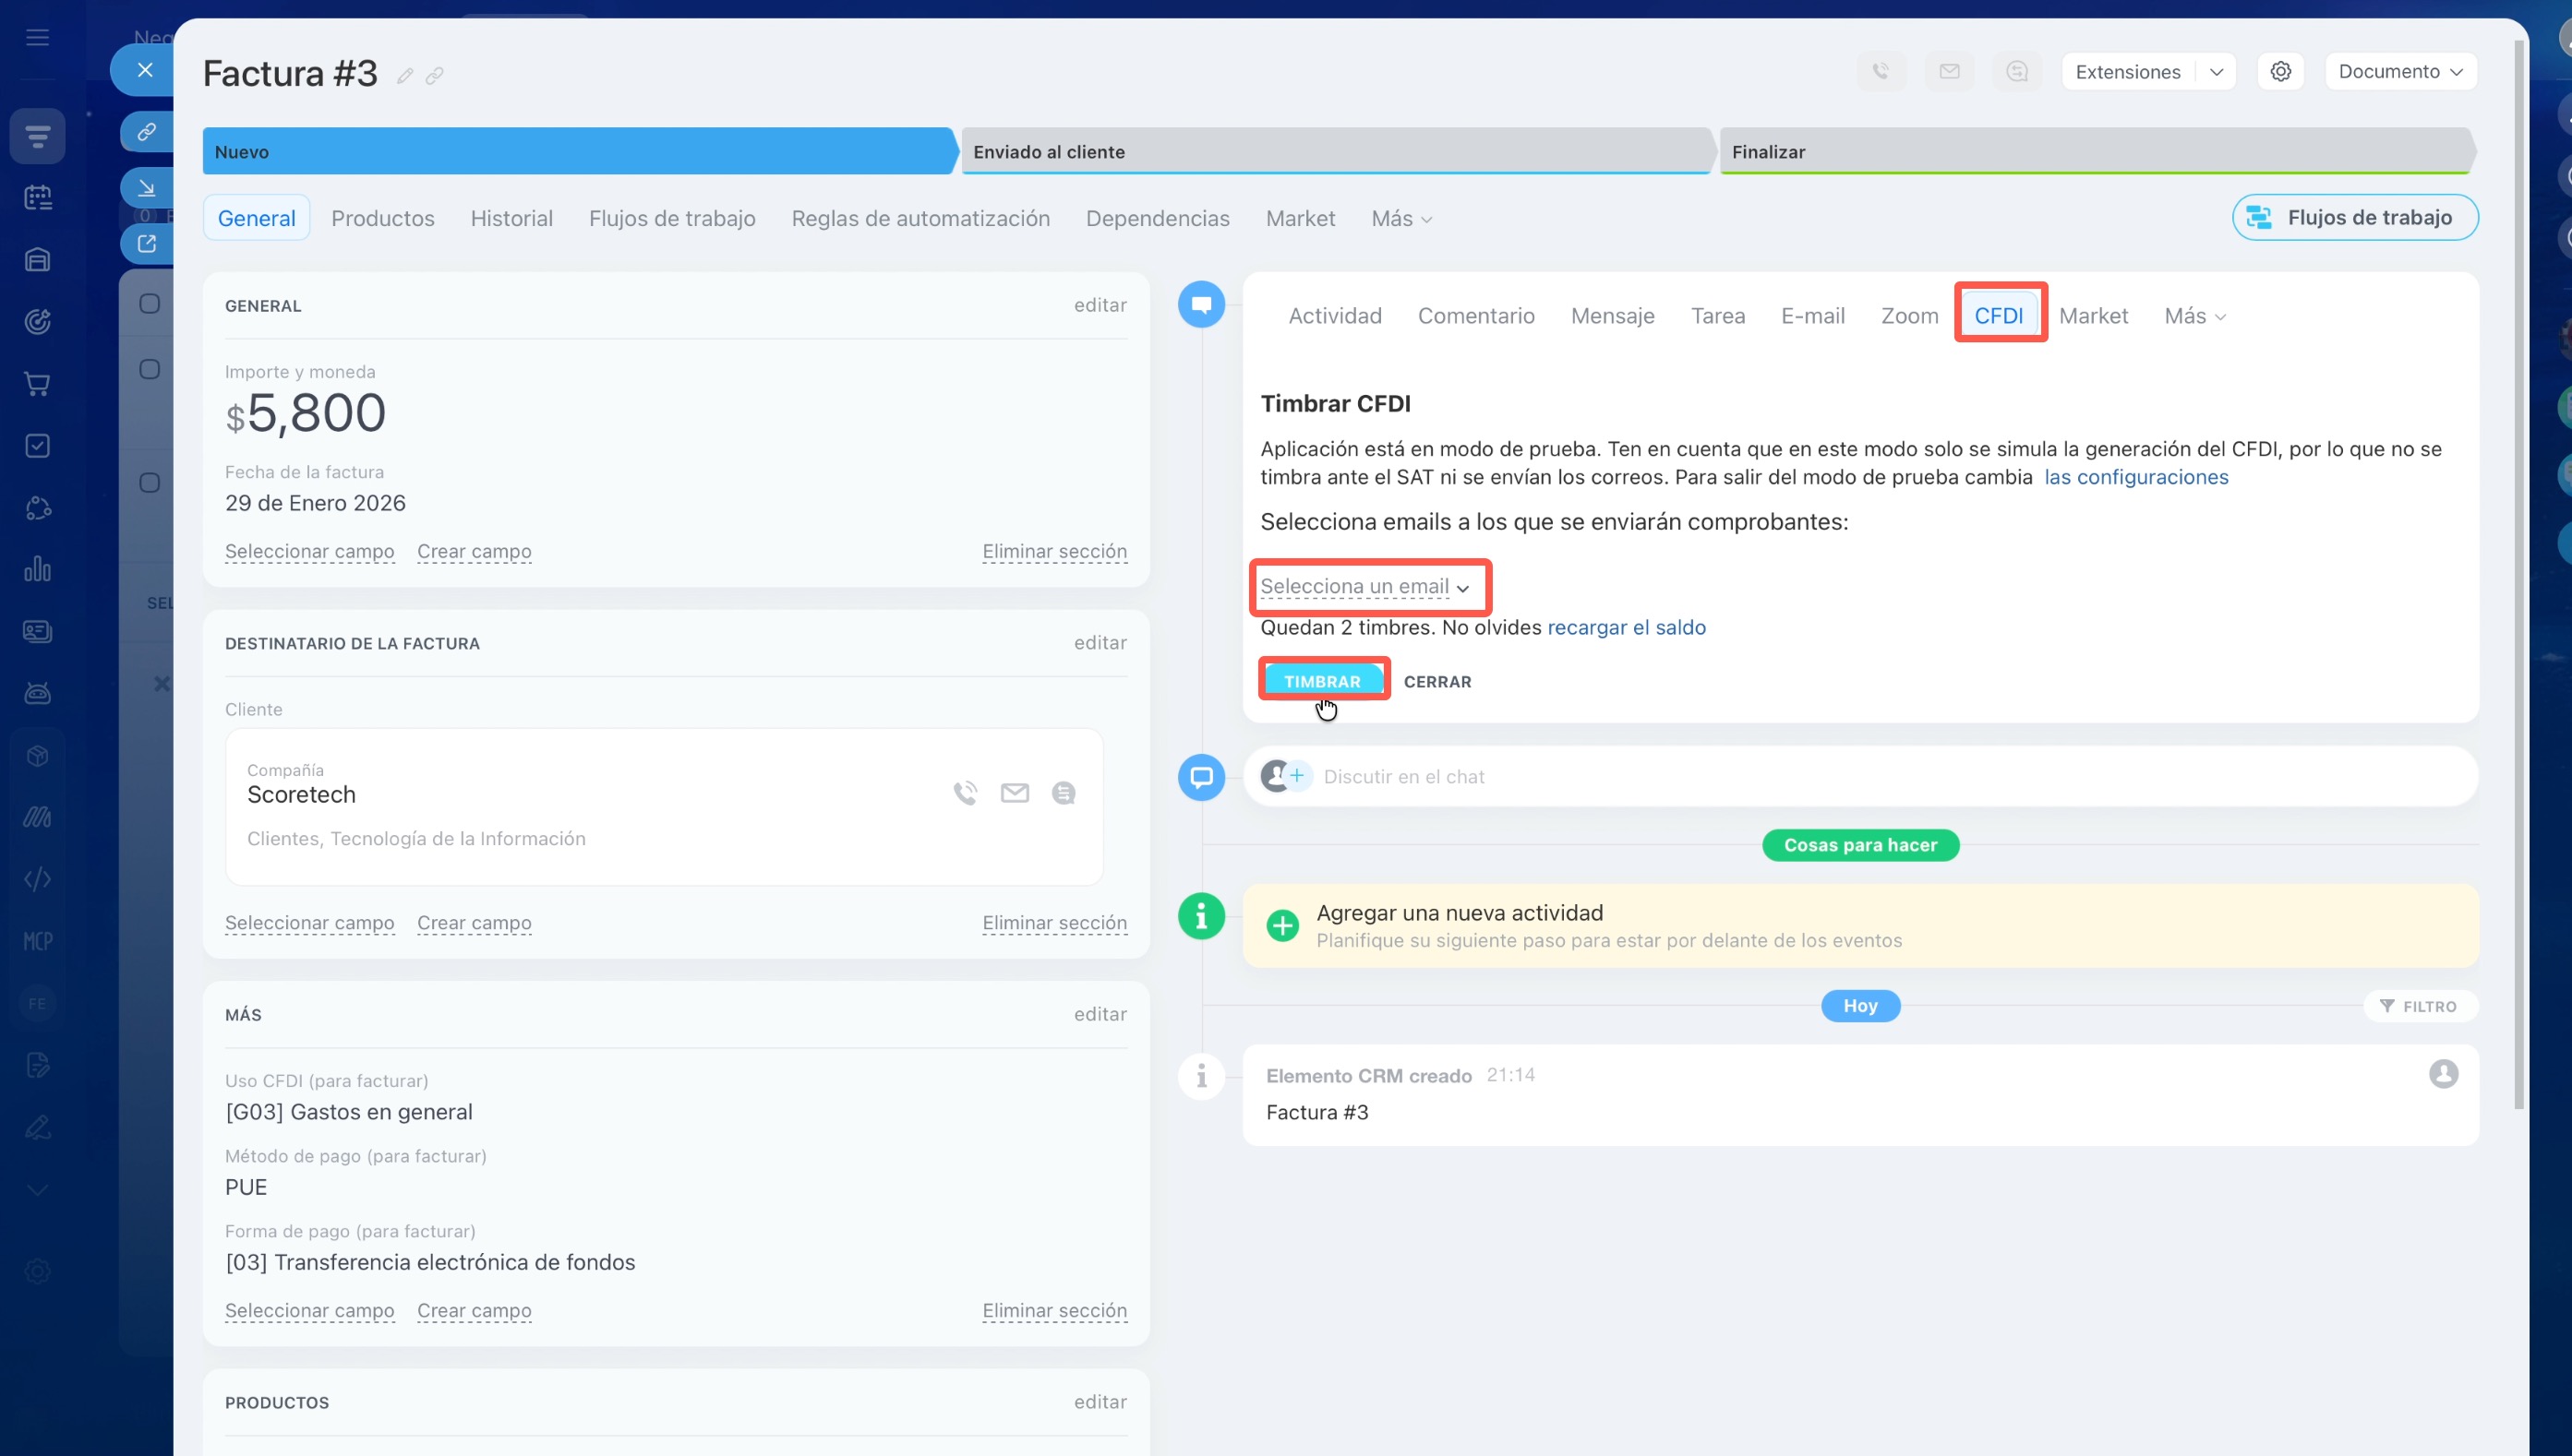Click the phone call icon in header
The width and height of the screenshot is (2572, 1456).
tap(1881, 71)
